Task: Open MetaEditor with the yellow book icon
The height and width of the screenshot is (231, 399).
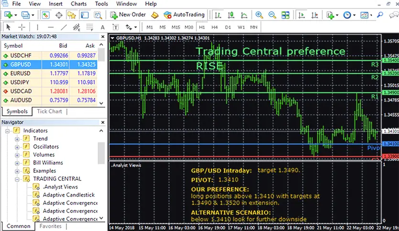Action: point(154,15)
